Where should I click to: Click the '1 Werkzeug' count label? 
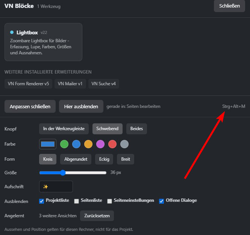pyautogui.click(x=49, y=6)
